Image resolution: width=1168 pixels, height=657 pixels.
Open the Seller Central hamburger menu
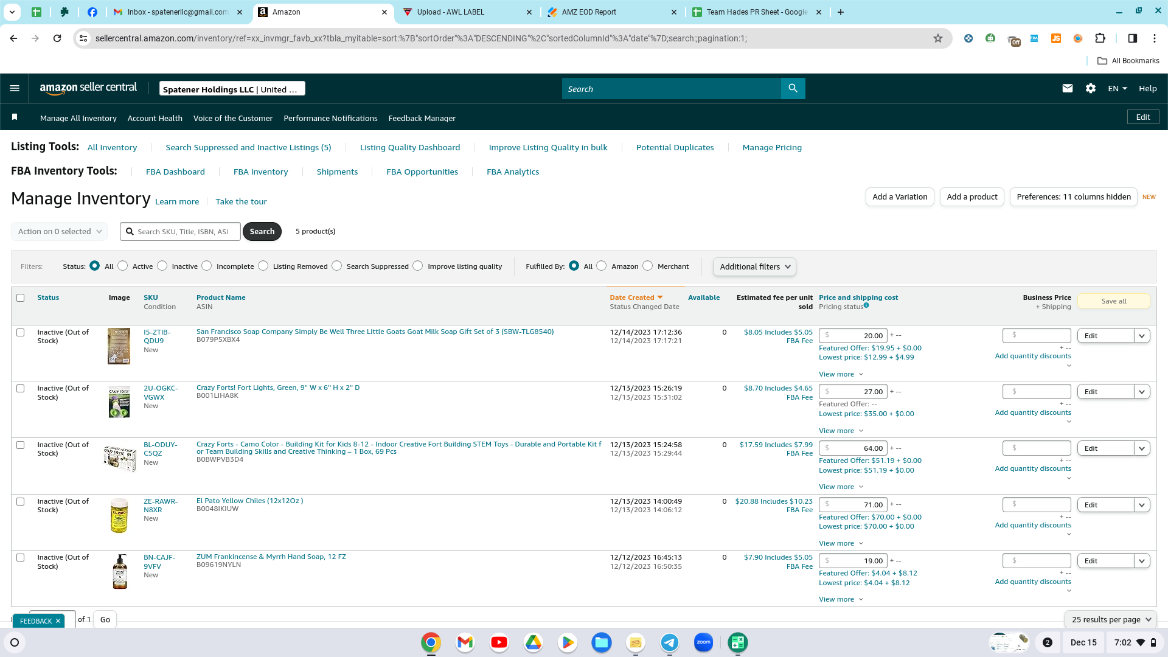15,88
